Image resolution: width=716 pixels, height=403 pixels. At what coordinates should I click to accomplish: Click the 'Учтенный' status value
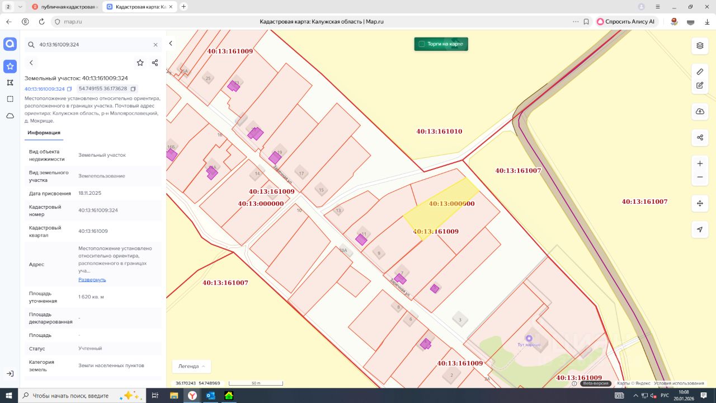click(x=90, y=348)
